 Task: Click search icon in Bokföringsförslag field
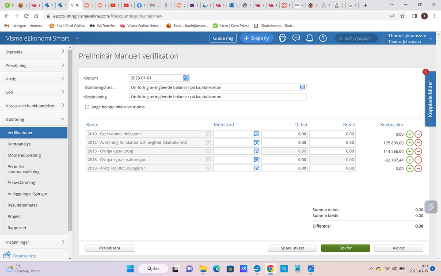(x=302, y=88)
